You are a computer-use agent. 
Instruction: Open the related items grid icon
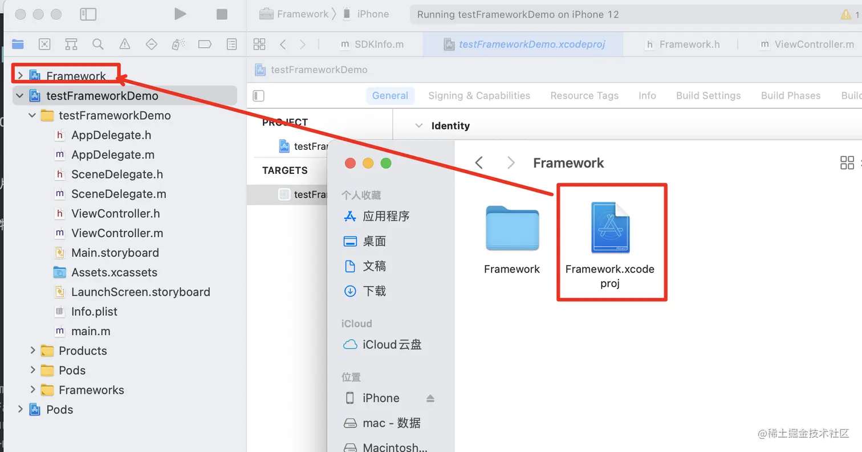tap(259, 44)
